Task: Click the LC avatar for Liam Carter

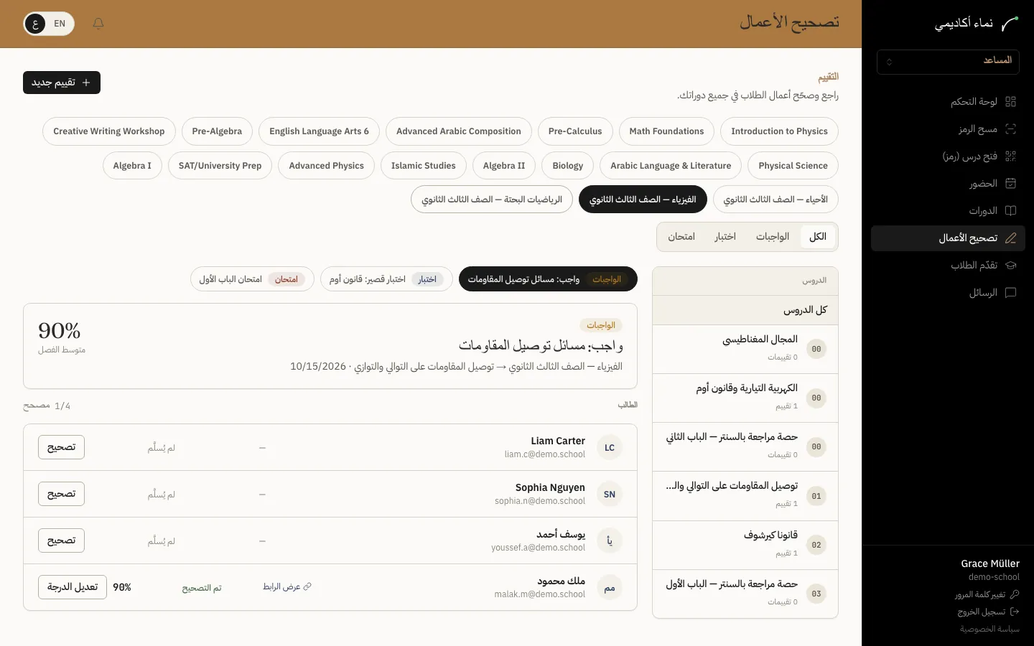Action: tap(610, 448)
